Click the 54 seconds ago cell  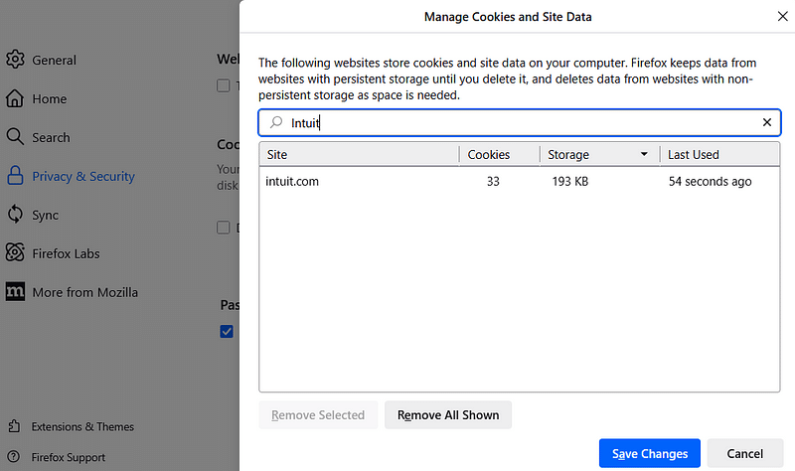coord(710,182)
